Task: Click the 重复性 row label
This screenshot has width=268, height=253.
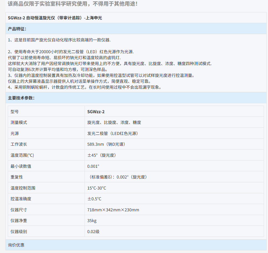Action: coord(17,177)
